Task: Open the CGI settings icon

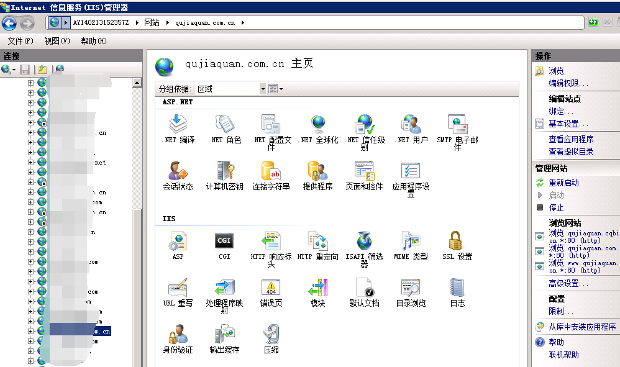Action: click(x=224, y=245)
